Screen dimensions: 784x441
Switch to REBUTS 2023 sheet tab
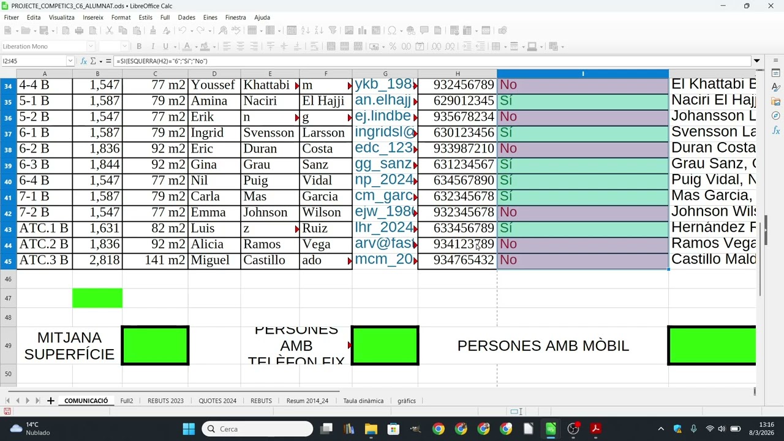165,401
